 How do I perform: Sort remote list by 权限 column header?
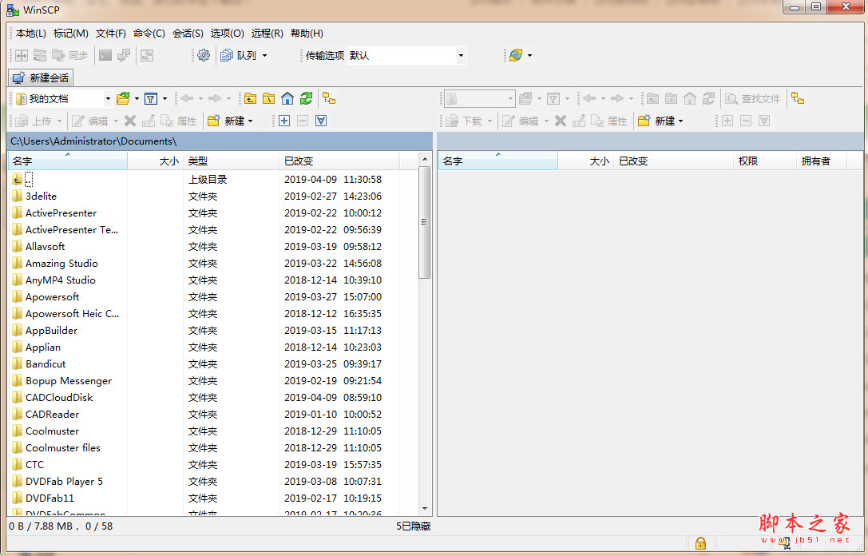765,161
